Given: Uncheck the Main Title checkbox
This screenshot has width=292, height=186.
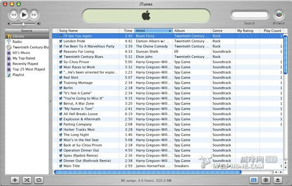Looking at the screenshot, I should [x=60, y=166].
